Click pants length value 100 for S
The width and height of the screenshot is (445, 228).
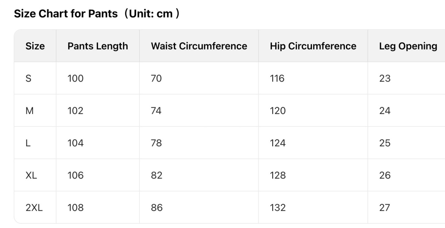(75, 78)
